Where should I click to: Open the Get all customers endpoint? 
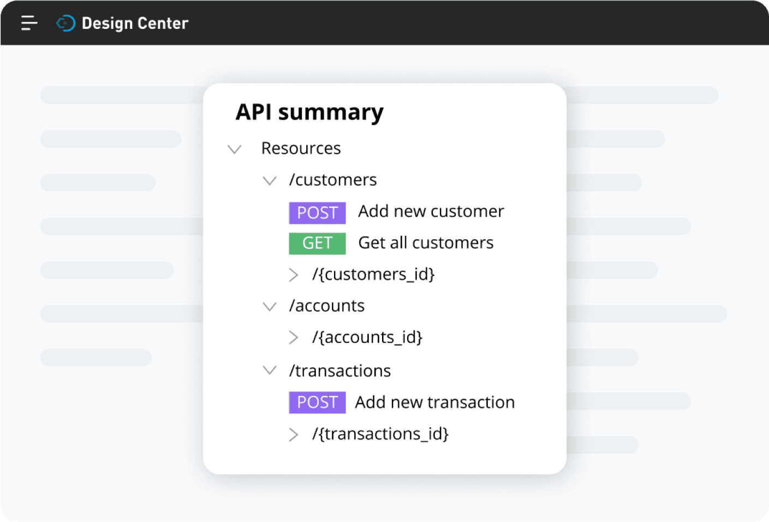[426, 242]
